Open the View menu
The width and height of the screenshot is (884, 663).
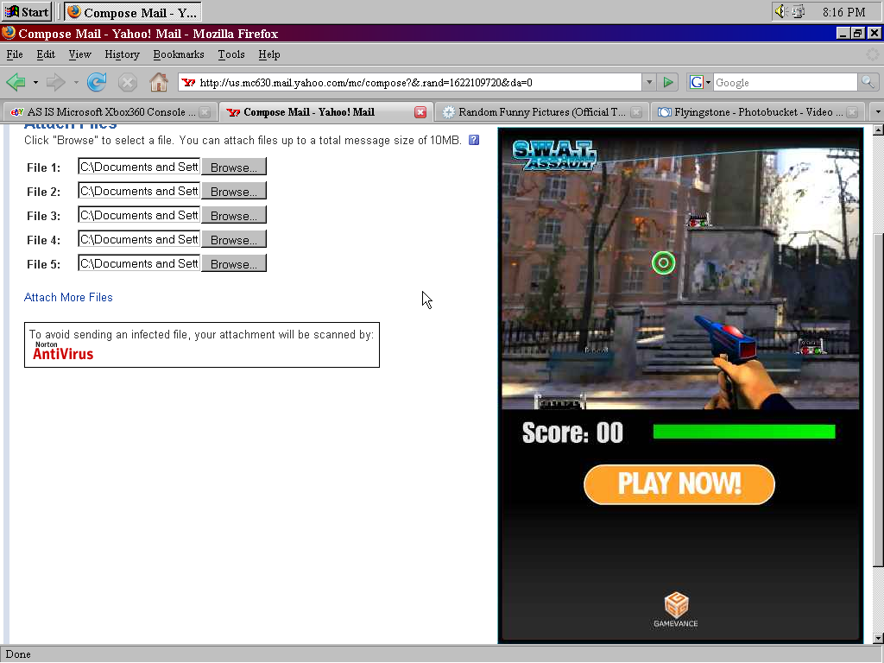pos(79,54)
